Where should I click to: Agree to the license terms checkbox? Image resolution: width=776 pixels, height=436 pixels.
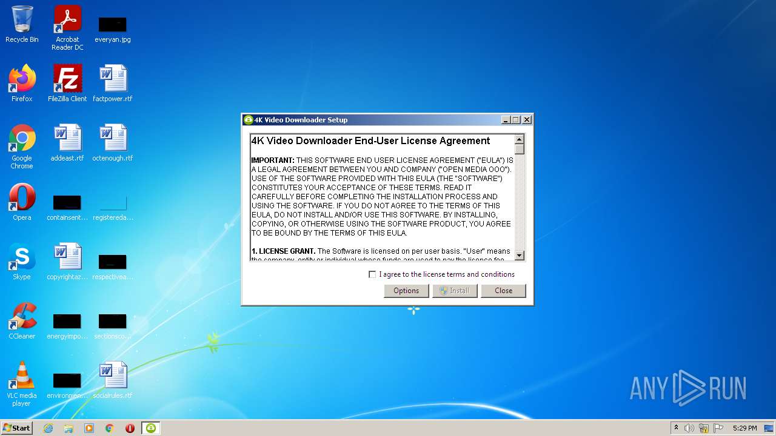point(372,274)
